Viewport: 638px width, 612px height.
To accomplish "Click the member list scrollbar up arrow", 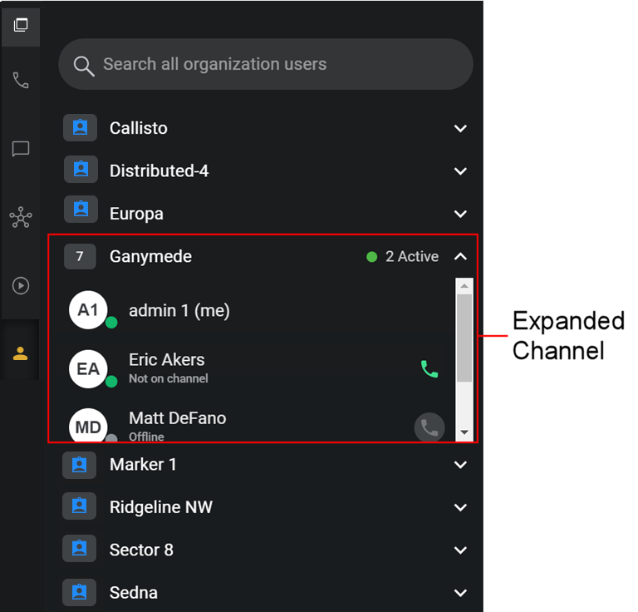I will tap(464, 286).
